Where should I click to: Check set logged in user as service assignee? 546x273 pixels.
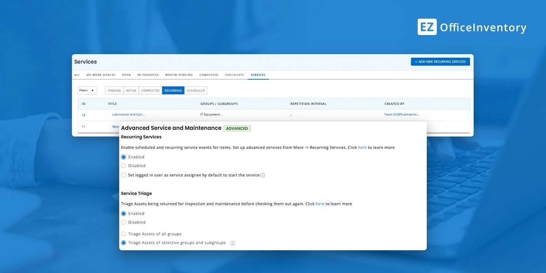tap(123, 175)
